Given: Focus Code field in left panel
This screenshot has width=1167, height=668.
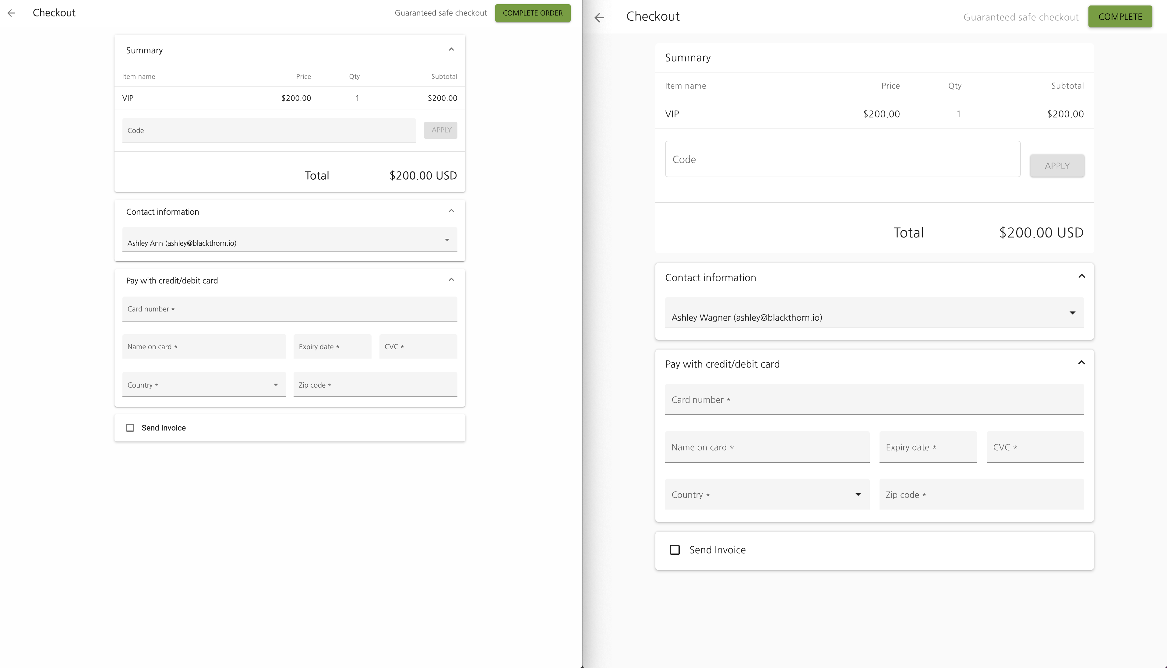Looking at the screenshot, I should [x=269, y=130].
